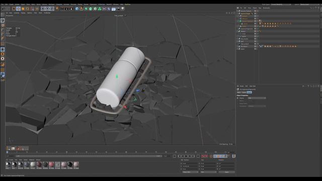Open the viewport Cameras menu

[x=17, y=13]
